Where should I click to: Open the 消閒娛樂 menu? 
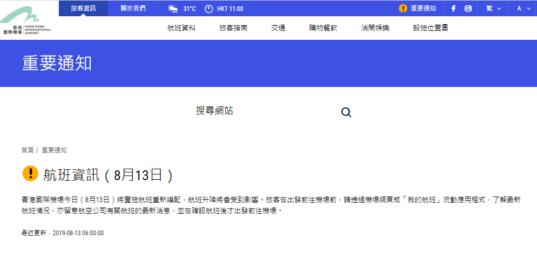375,28
